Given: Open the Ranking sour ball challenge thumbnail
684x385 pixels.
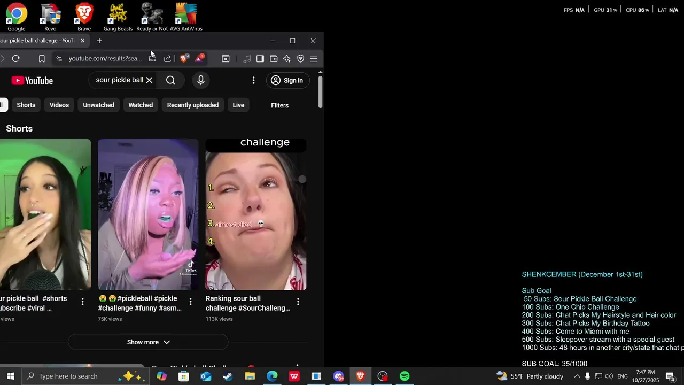Looking at the screenshot, I should (256, 214).
